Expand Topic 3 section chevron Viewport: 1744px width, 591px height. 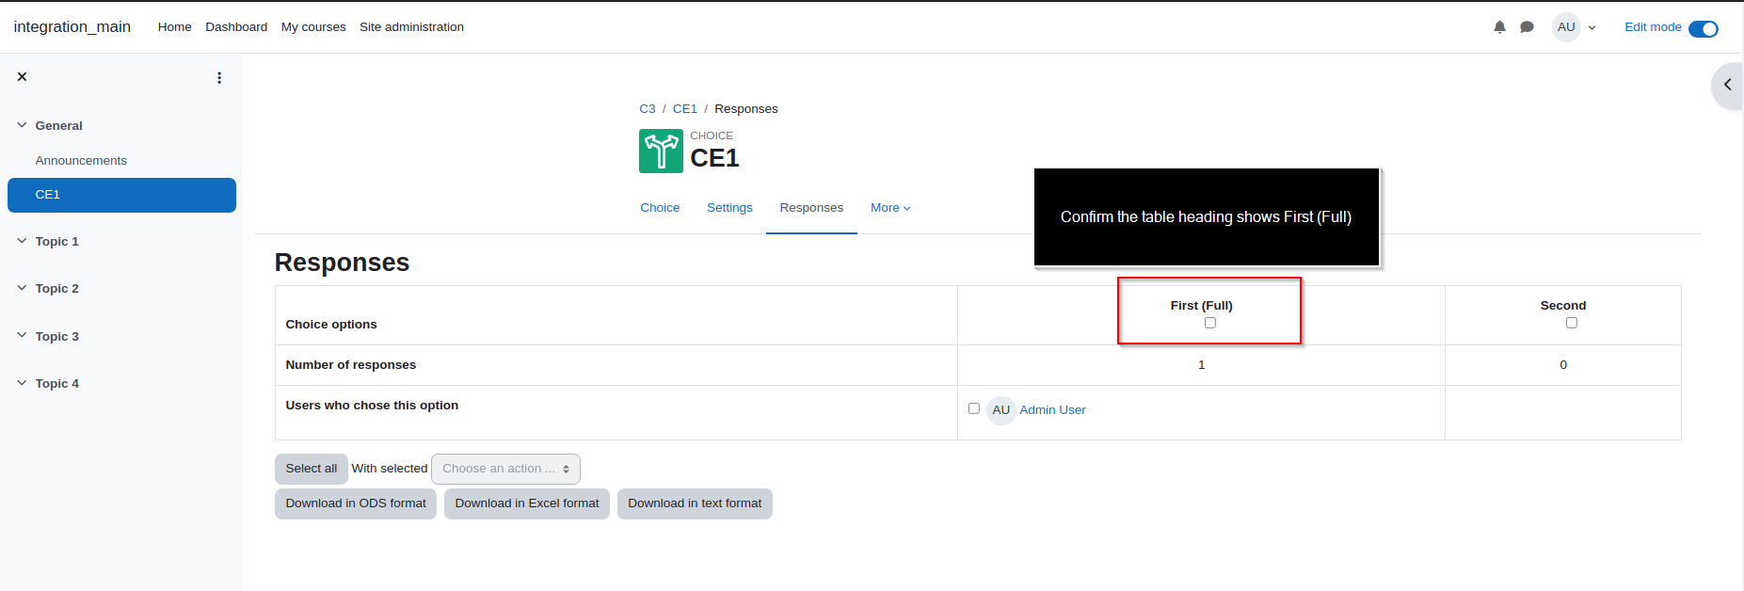pyautogui.click(x=22, y=335)
